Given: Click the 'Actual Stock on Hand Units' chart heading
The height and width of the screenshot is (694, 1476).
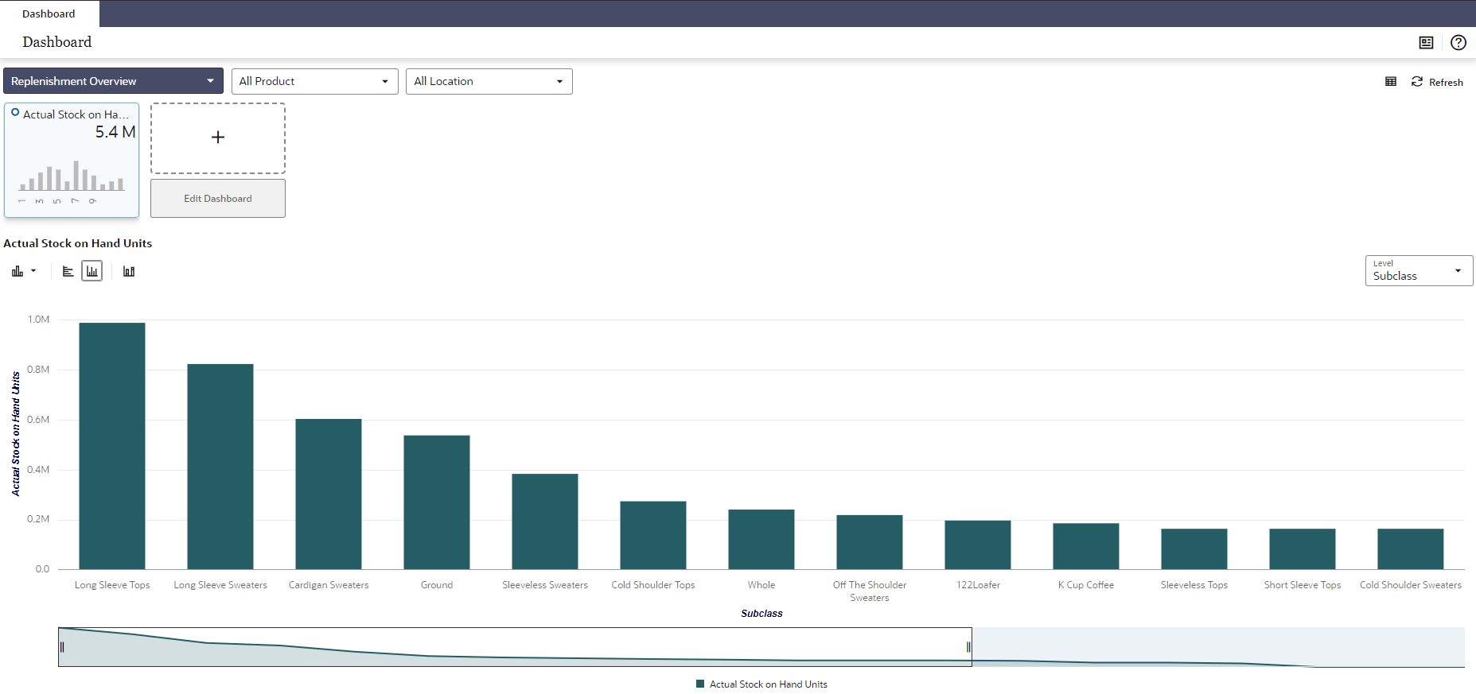Looking at the screenshot, I should coord(78,243).
